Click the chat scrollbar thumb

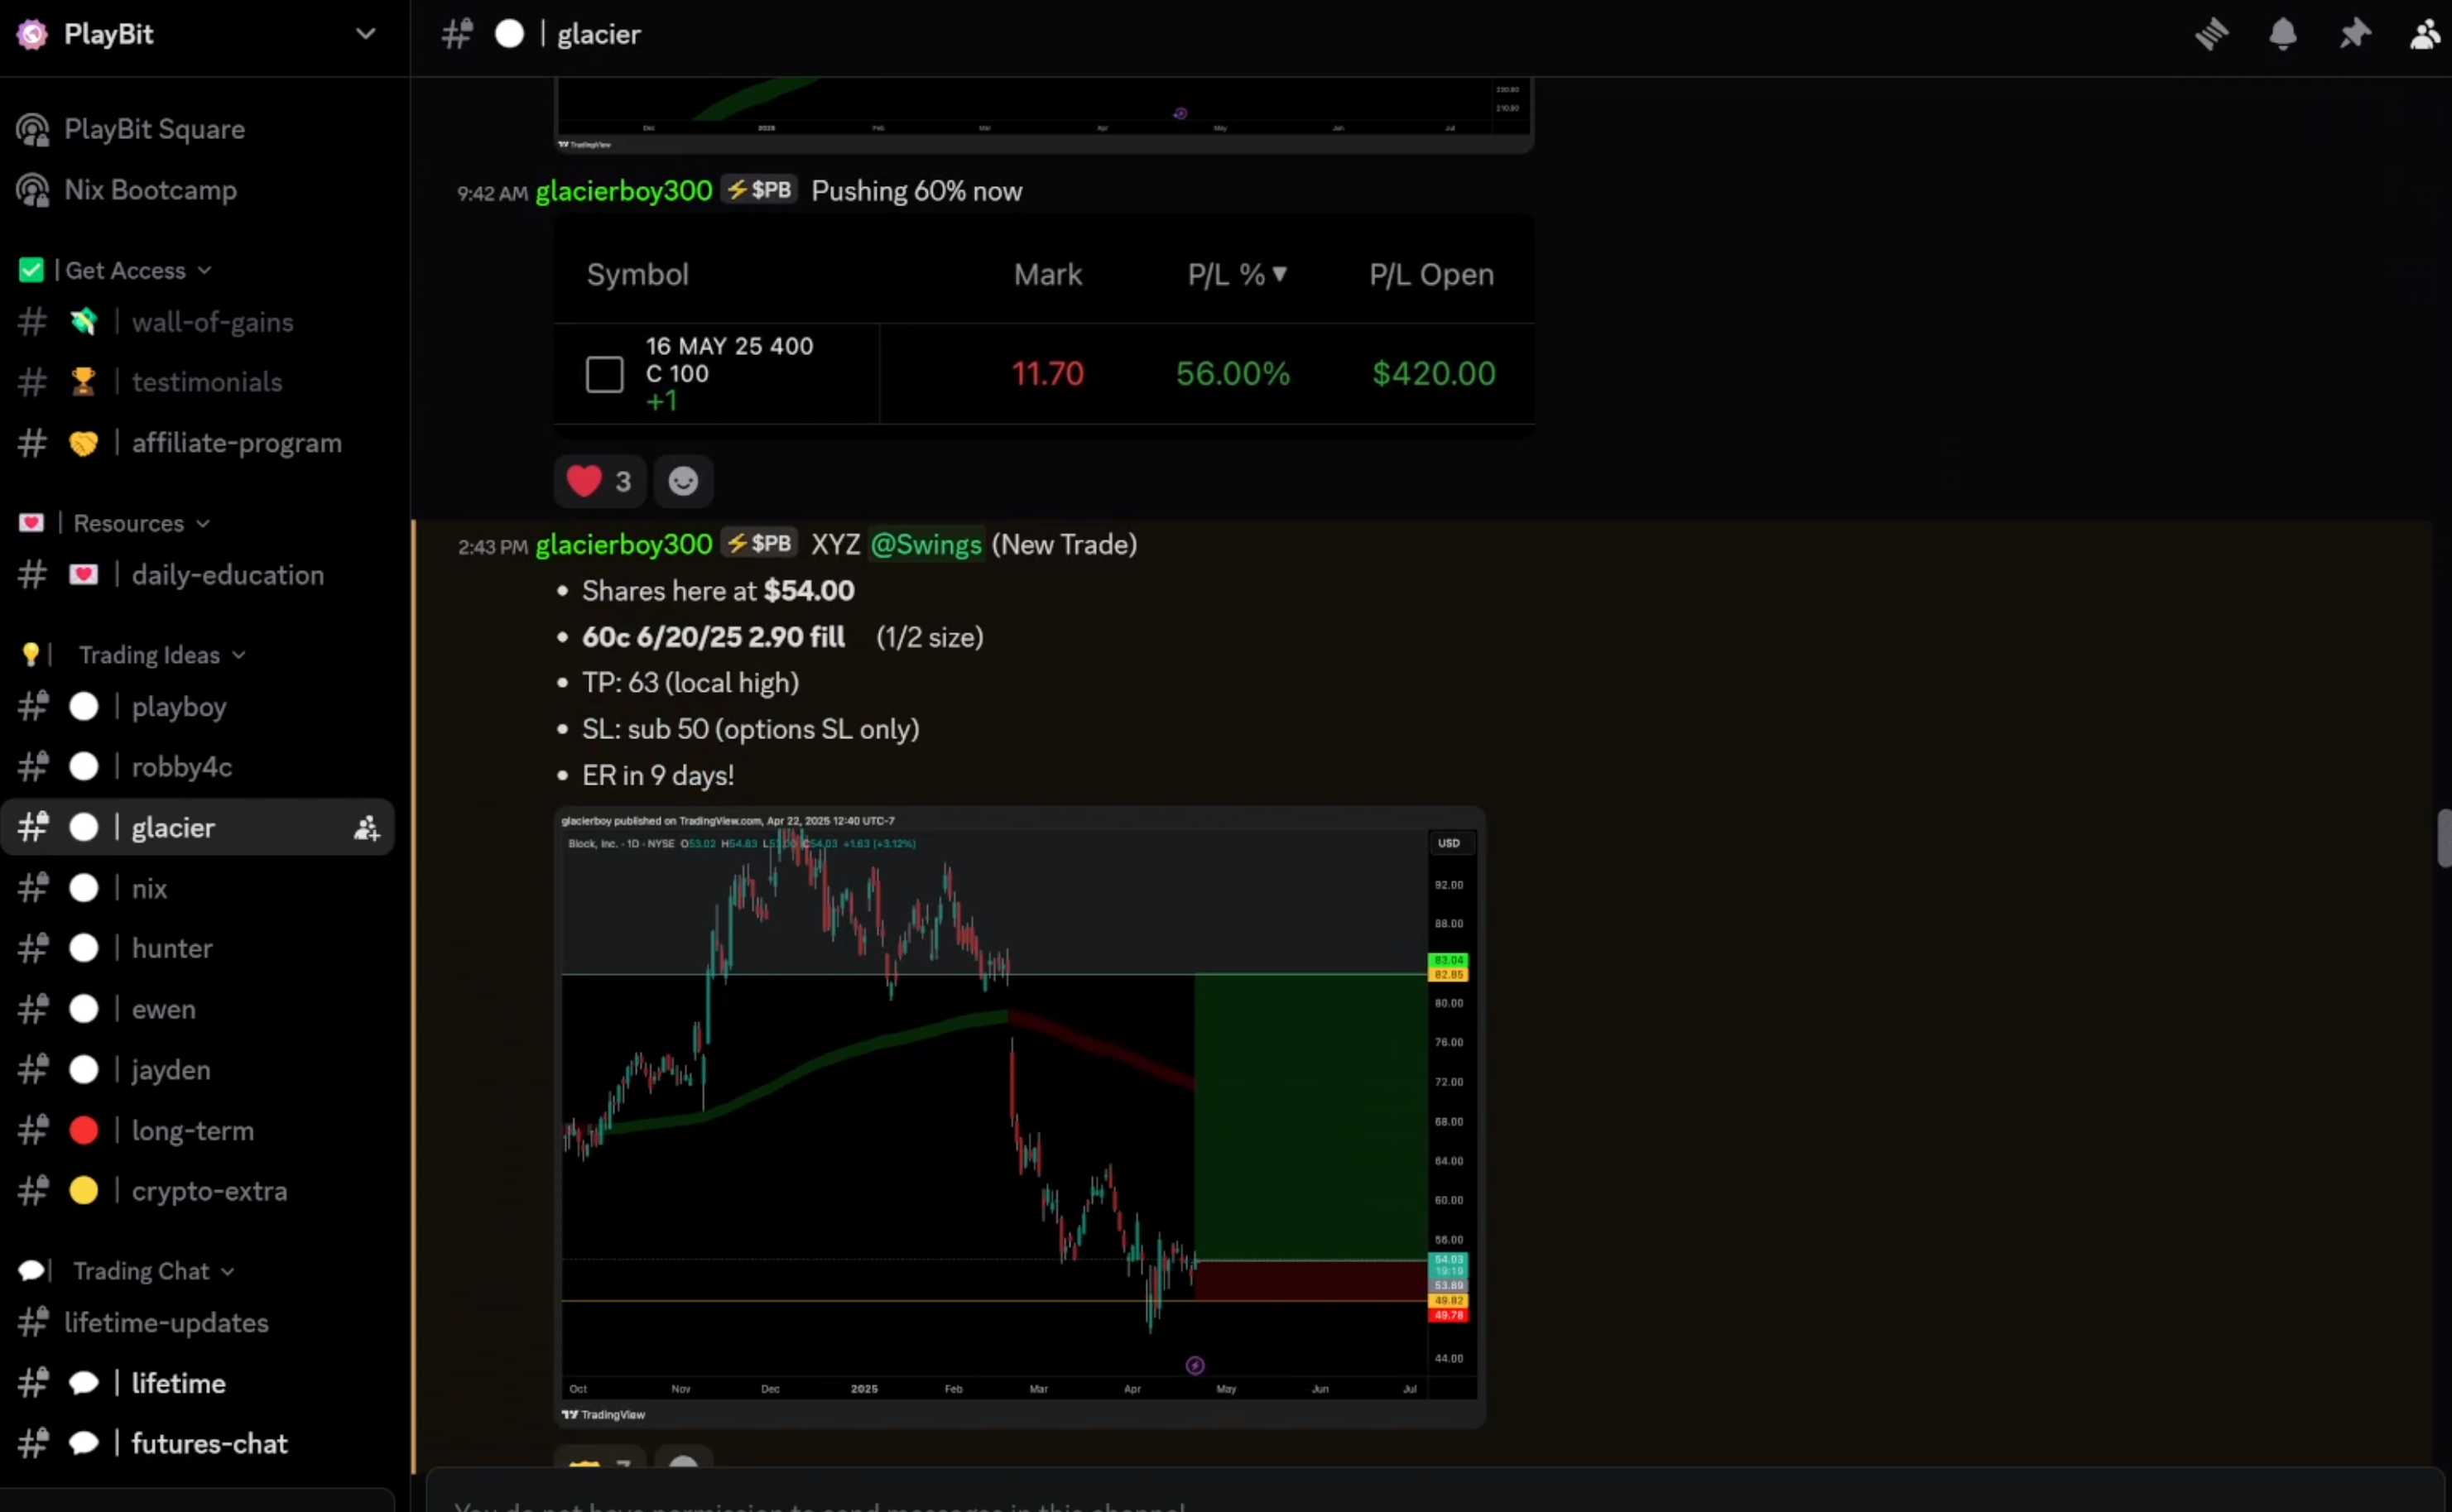(x=2444, y=838)
